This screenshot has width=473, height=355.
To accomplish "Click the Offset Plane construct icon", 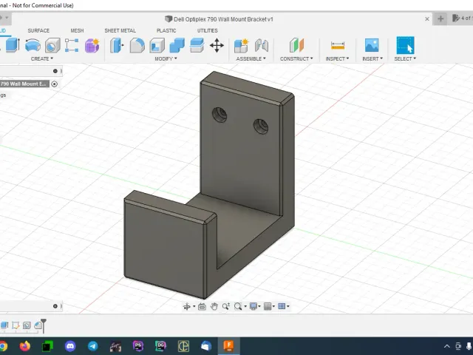I will [x=296, y=46].
